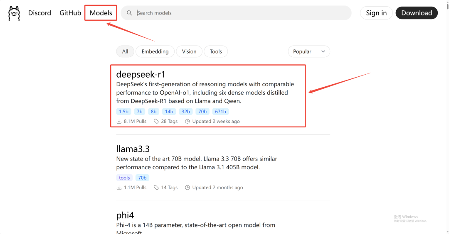The height and width of the screenshot is (234, 449).
Task: Open the deepseek-r1 model page
Action: click(x=141, y=75)
